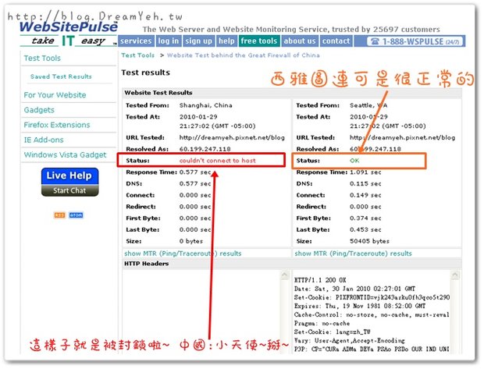Open the services menu
Image resolution: width=484 pixels, height=369 pixels.
pos(136,41)
